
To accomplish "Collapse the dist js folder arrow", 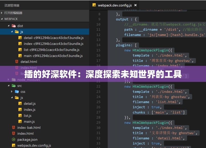I will 12,32.
